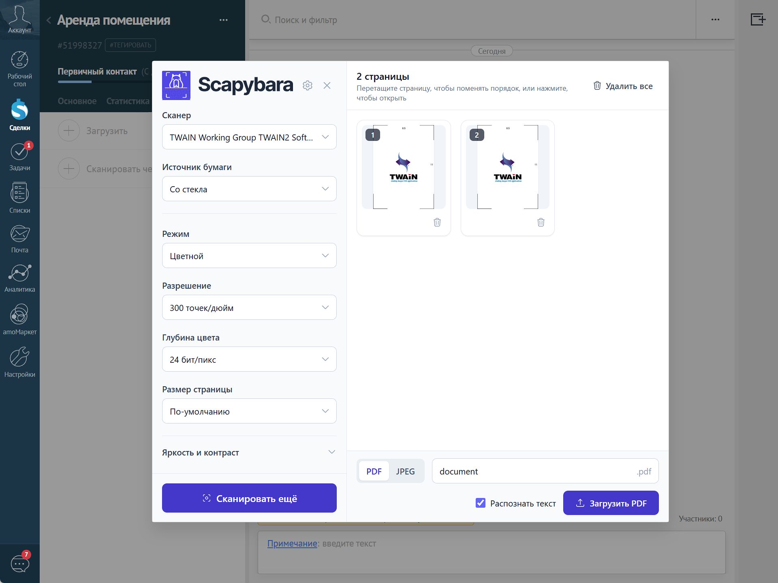Select PDF output format
Viewport: 778px width, 583px height.
coord(374,471)
